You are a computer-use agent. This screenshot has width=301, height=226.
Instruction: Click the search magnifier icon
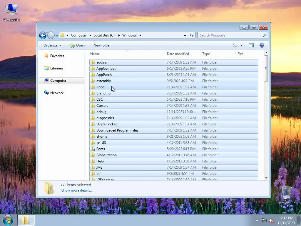pos(265,35)
